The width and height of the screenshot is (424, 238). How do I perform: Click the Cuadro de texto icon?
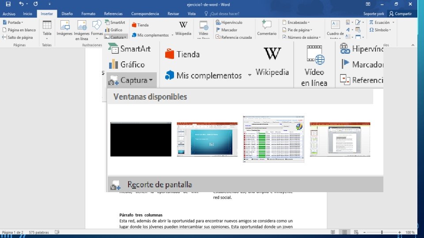click(x=335, y=29)
